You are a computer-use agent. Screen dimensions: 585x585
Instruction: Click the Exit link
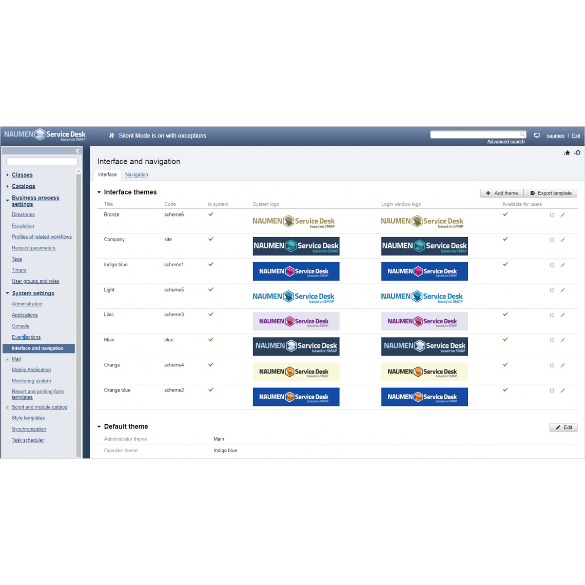pyautogui.click(x=576, y=136)
